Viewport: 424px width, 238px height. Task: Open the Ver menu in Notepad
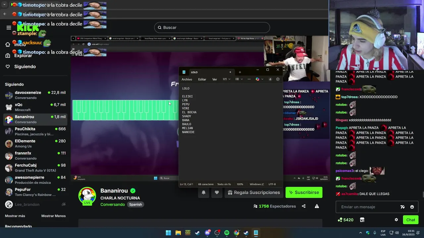click(x=215, y=79)
